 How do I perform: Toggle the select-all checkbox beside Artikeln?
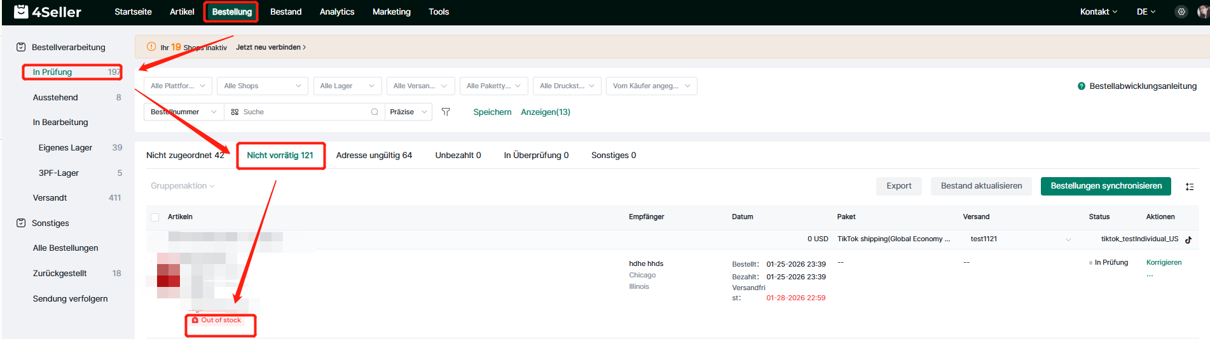[155, 217]
